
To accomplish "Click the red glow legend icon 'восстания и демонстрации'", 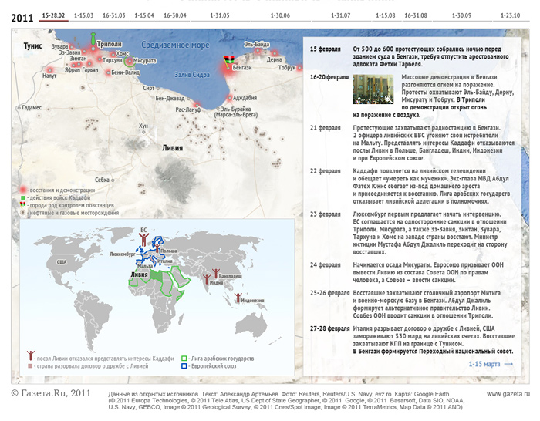I will tap(22, 190).
